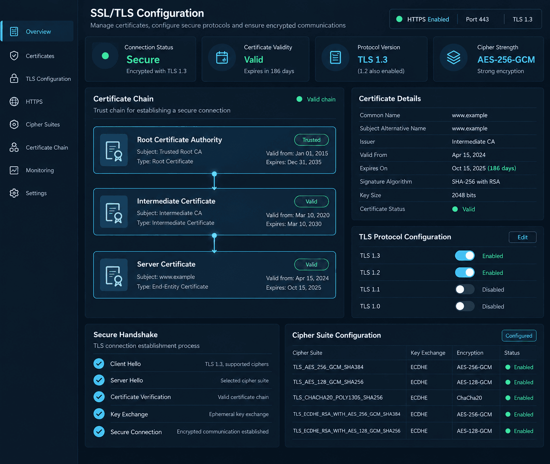Click the Secure Connection checkmark icon
The image size is (550, 464).
[99, 432]
